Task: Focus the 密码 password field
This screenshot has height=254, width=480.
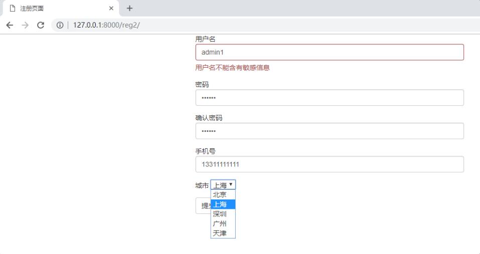Action: pos(330,98)
